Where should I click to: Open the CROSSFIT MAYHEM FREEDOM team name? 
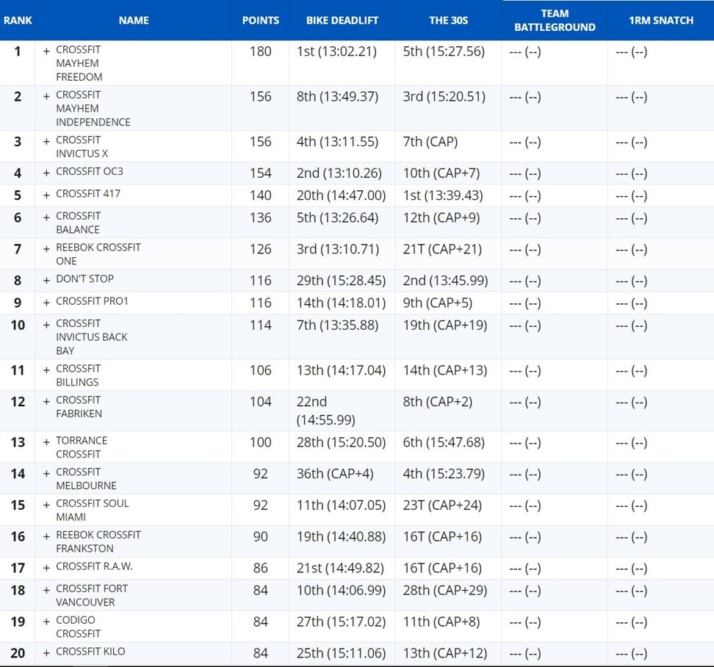coord(79,63)
